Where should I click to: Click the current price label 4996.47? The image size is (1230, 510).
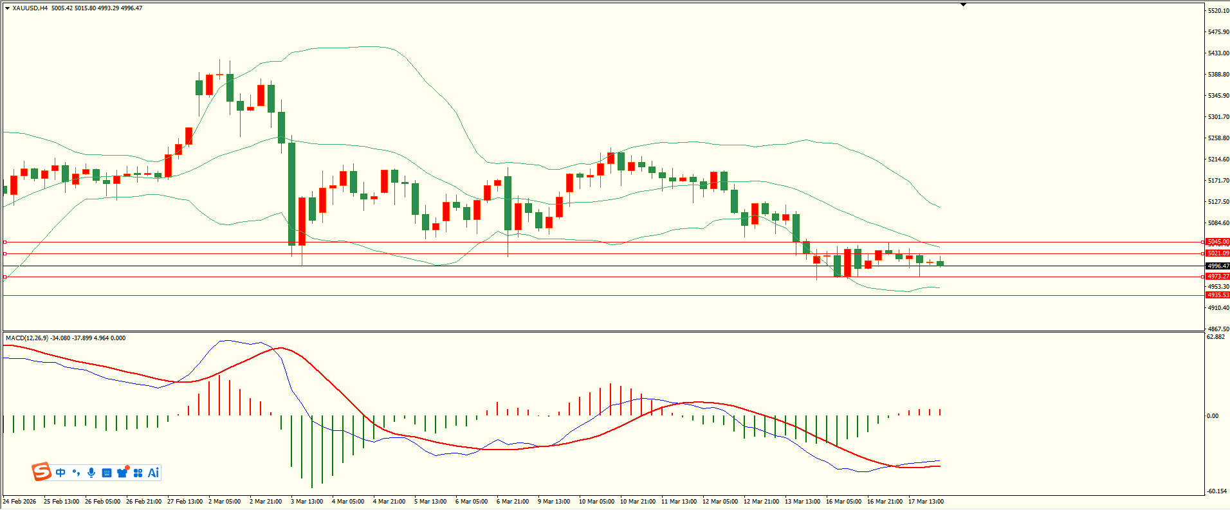tap(1217, 266)
